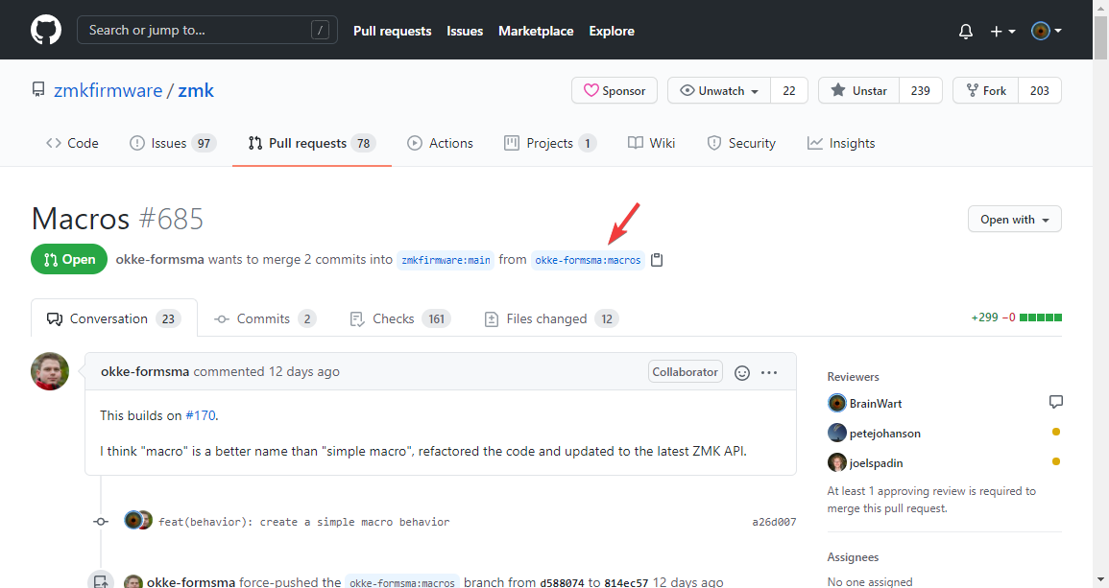The image size is (1109, 588).
Task: Click the comment bubble next to BrainWart
Action: pyautogui.click(x=1055, y=402)
